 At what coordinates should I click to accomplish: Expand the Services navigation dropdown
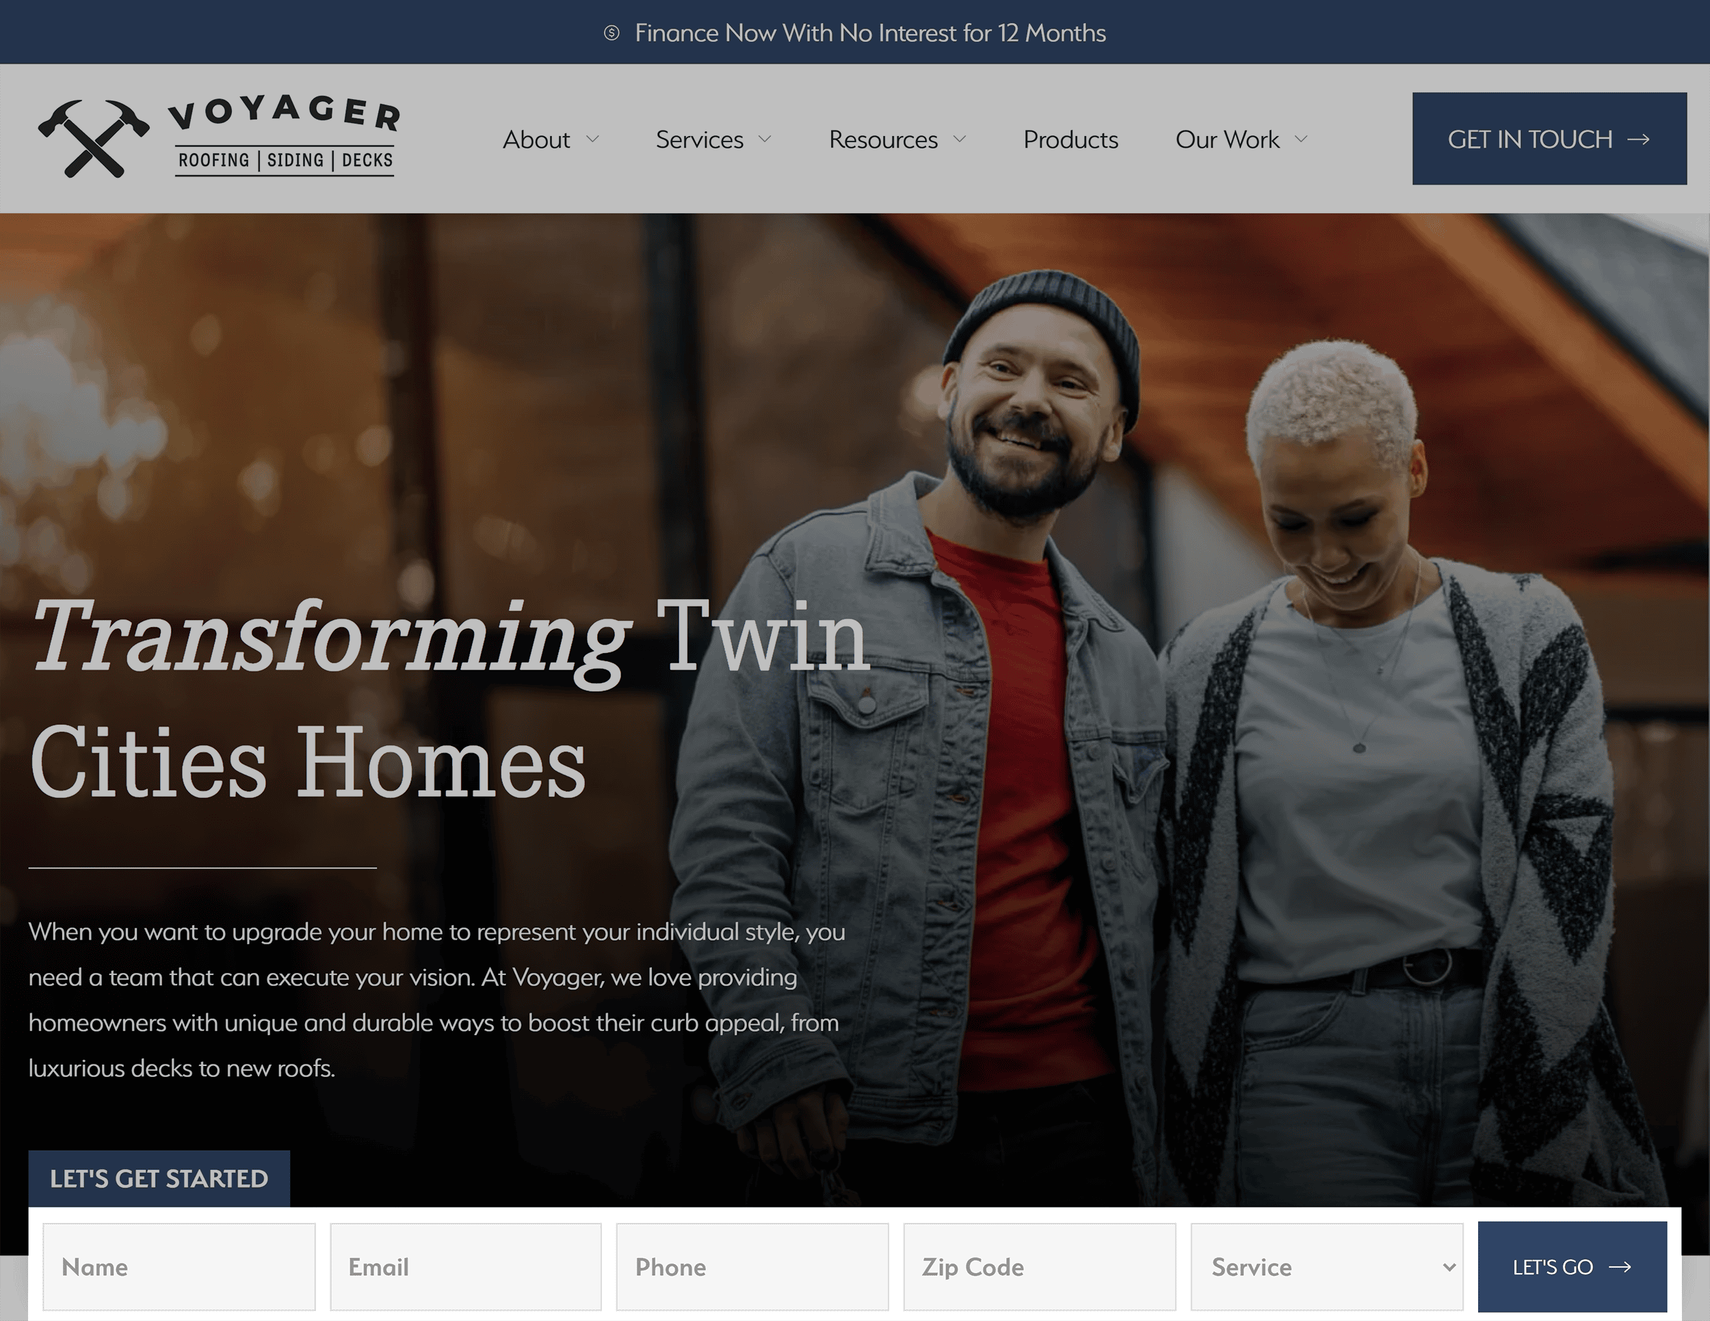[715, 139]
